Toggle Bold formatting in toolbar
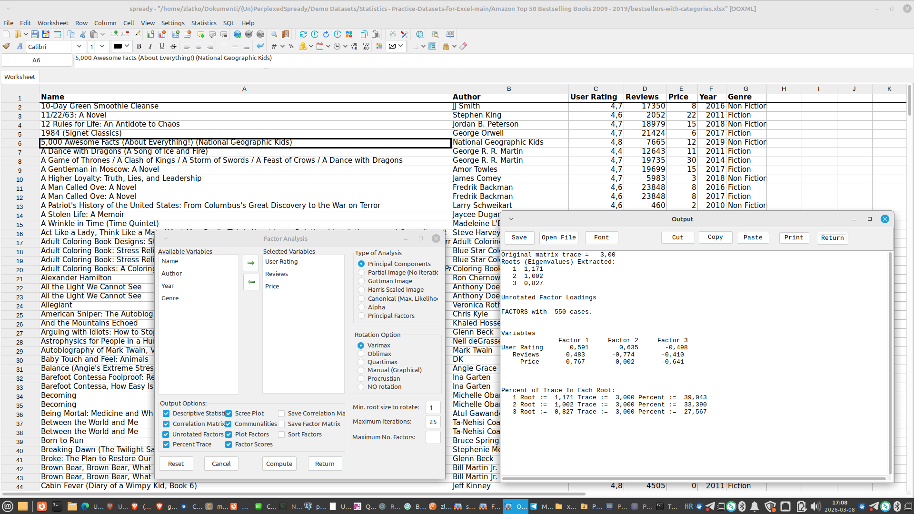The height and width of the screenshot is (514, 914). [x=139, y=46]
